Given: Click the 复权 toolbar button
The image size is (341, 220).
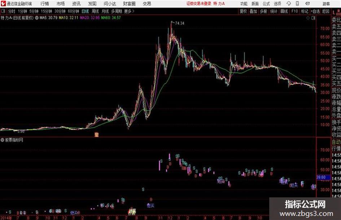Looking at the screenshot, I should (x=243, y=11).
